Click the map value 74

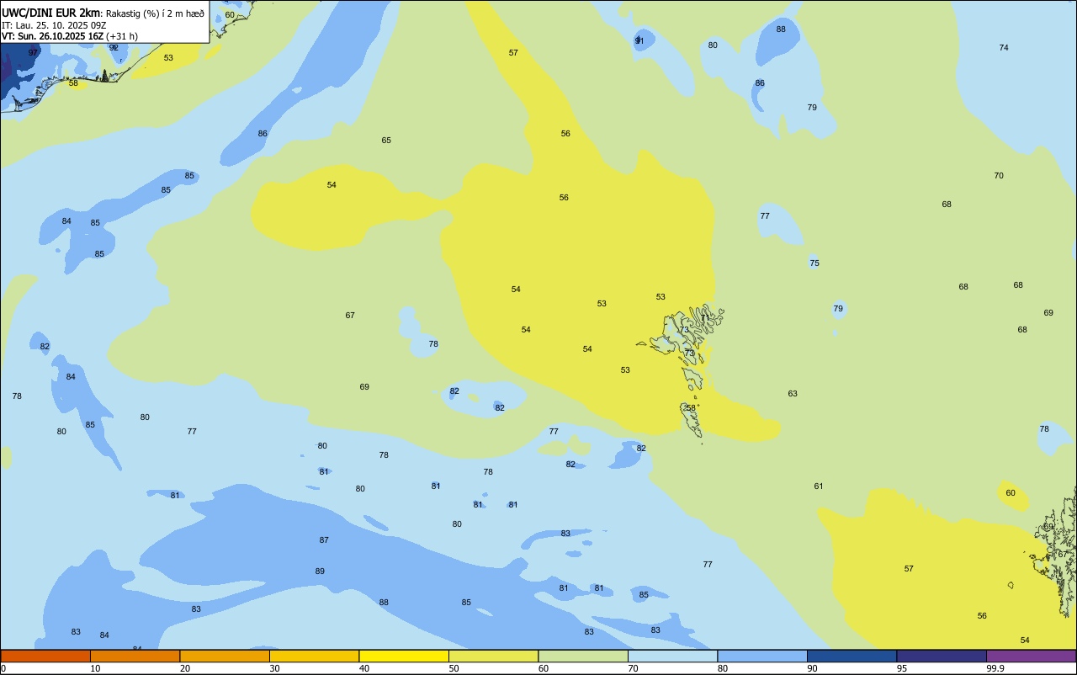(1004, 48)
